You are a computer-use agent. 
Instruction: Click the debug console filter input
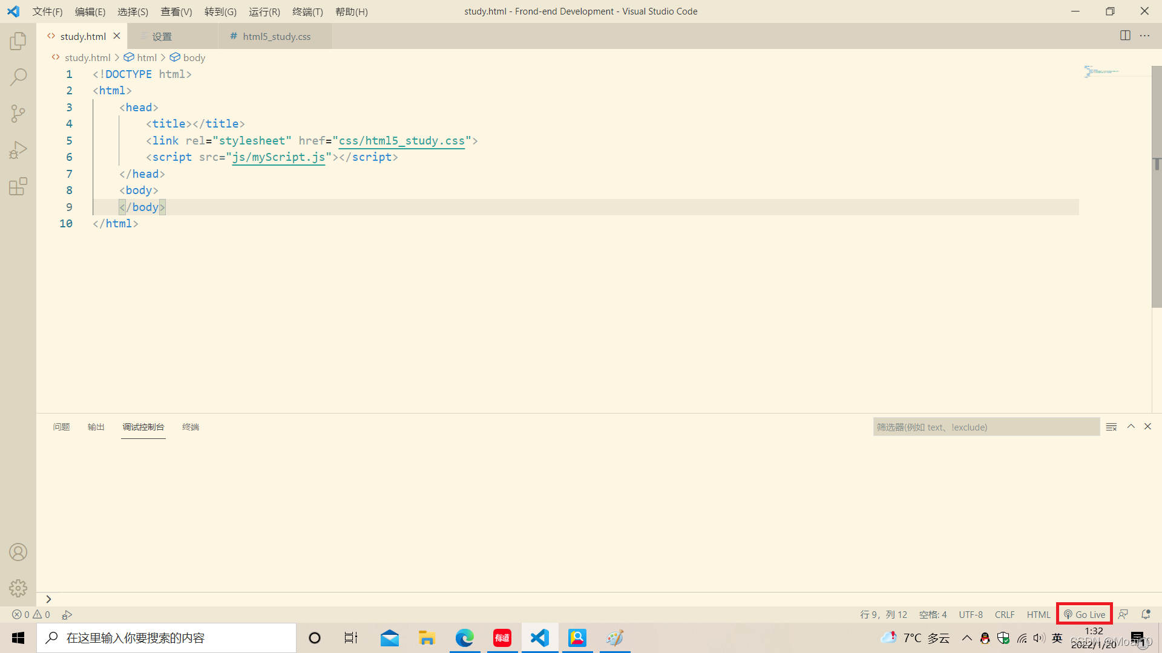pos(986,427)
